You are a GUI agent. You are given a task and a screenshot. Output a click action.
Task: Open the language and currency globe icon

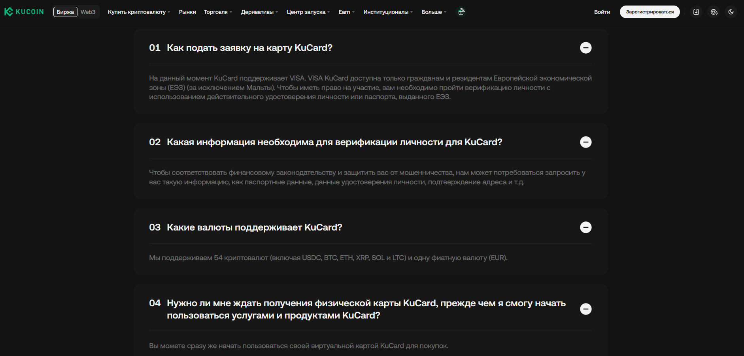714,12
